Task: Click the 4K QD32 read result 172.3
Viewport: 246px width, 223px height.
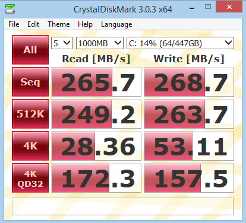Action: pos(96,178)
